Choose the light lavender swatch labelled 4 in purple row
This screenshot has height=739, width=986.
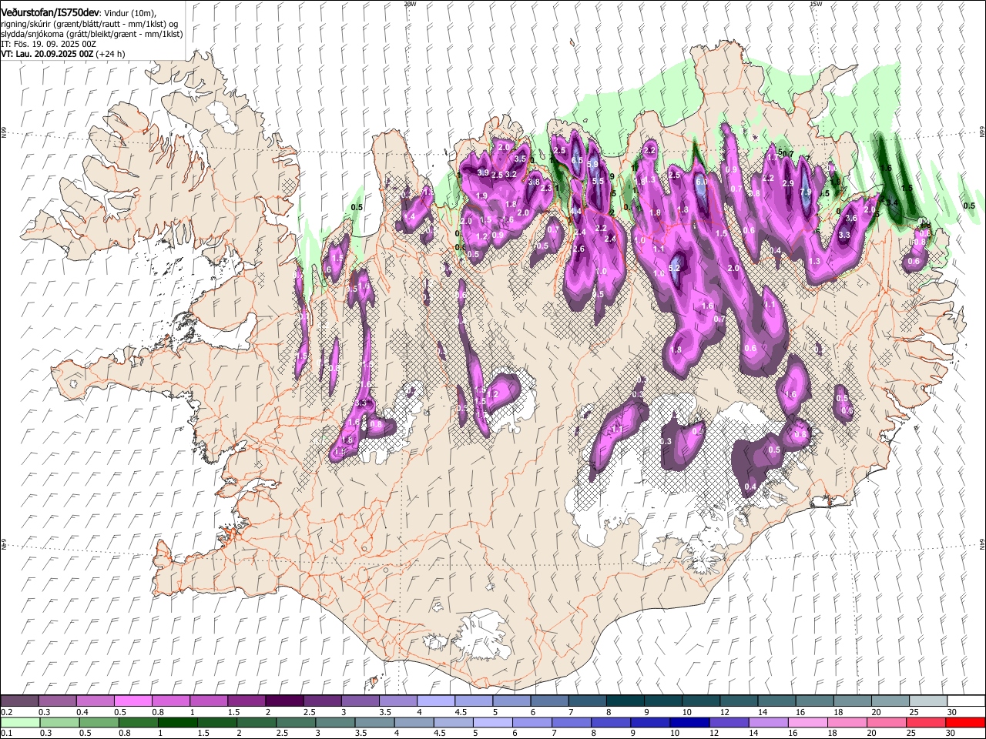(435, 701)
